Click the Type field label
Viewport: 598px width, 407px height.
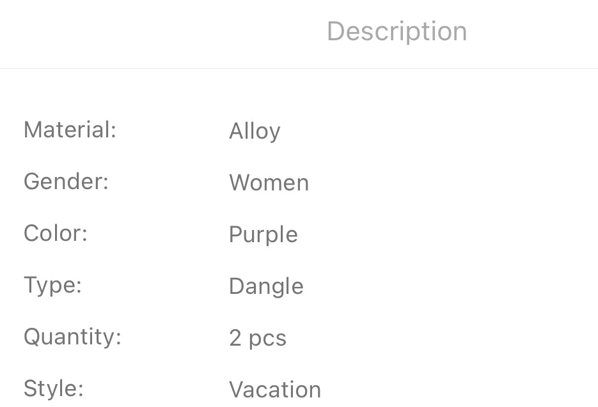(52, 285)
